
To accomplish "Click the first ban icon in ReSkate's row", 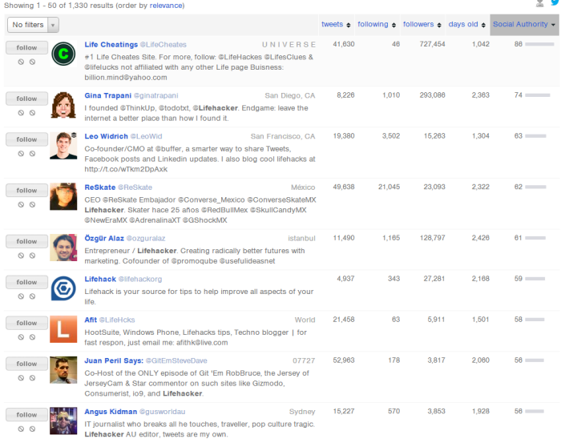I will click(21, 204).
